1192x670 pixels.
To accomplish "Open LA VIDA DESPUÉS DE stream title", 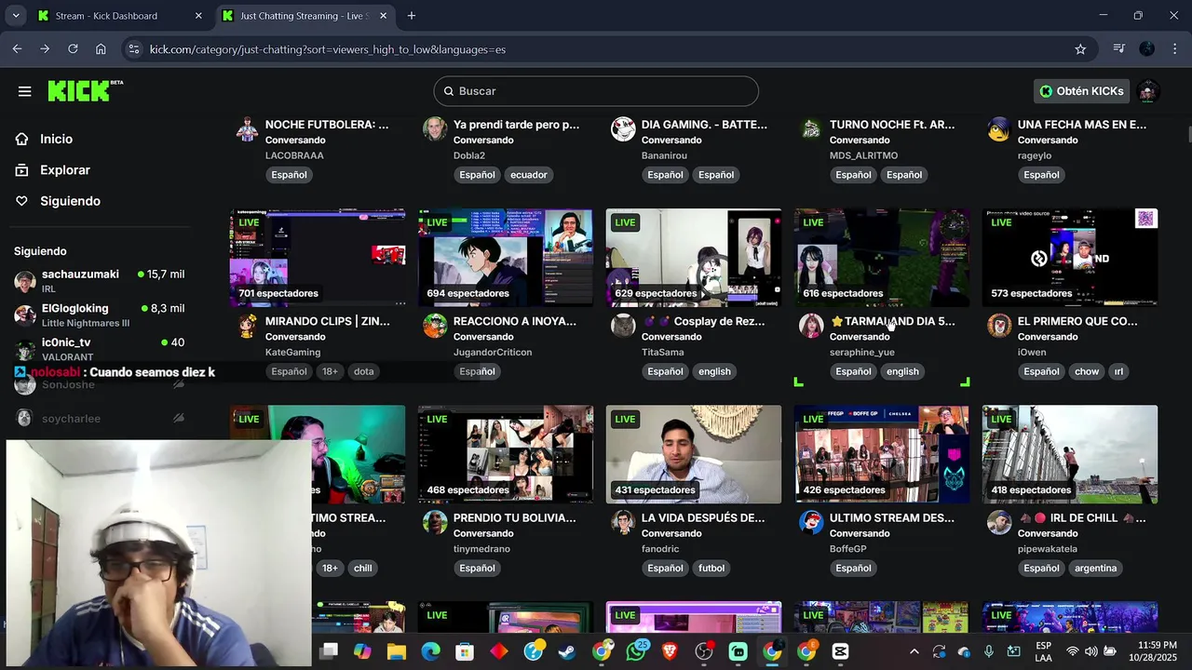I will (x=703, y=518).
